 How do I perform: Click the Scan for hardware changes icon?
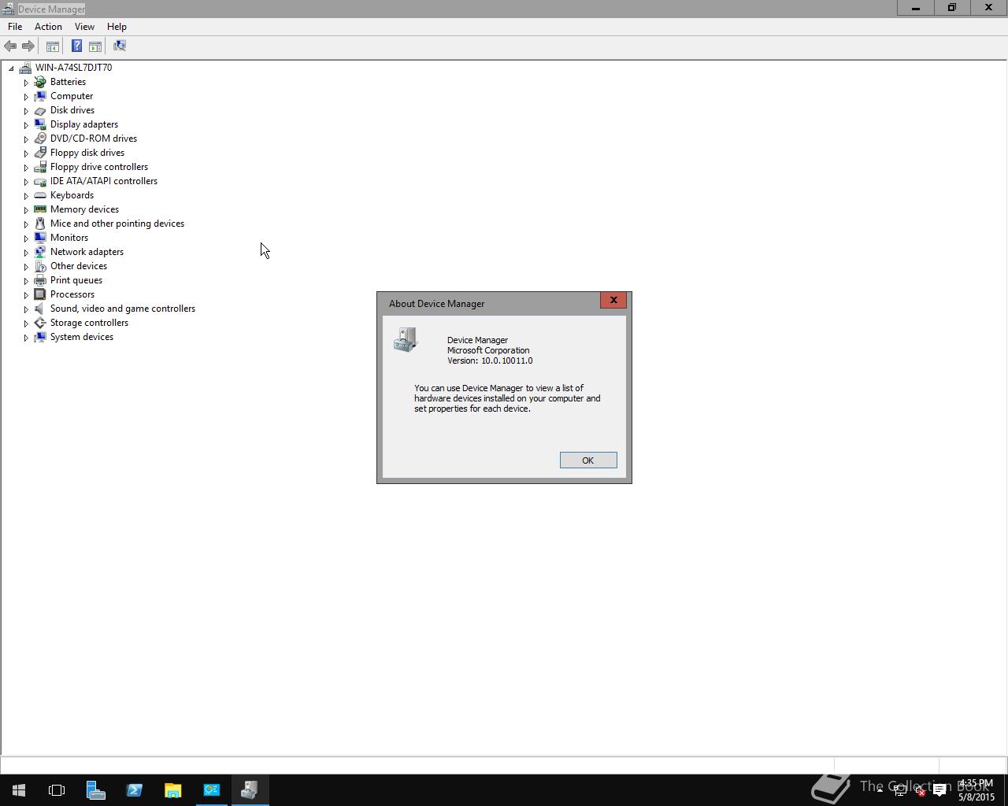tap(120, 46)
